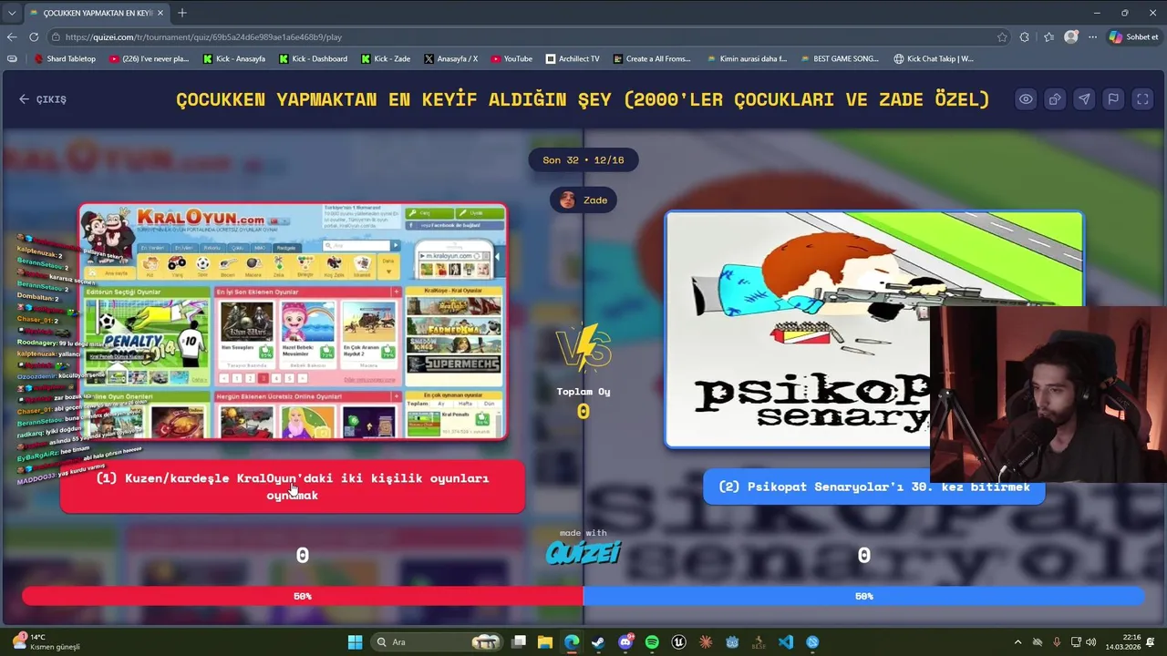Image resolution: width=1167 pixels, height=656 pixels.
Task: Open the Kick - Zade bookmark
Action: click(386, 59)
